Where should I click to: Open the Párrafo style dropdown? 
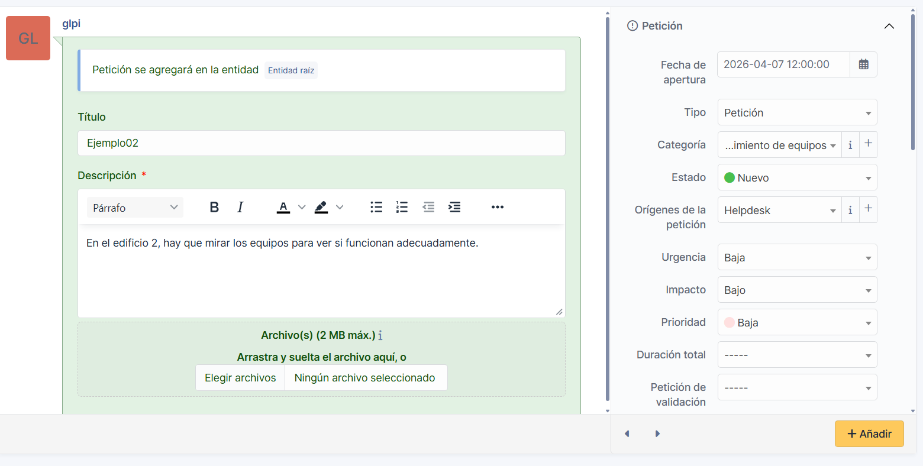click(135, 208)
